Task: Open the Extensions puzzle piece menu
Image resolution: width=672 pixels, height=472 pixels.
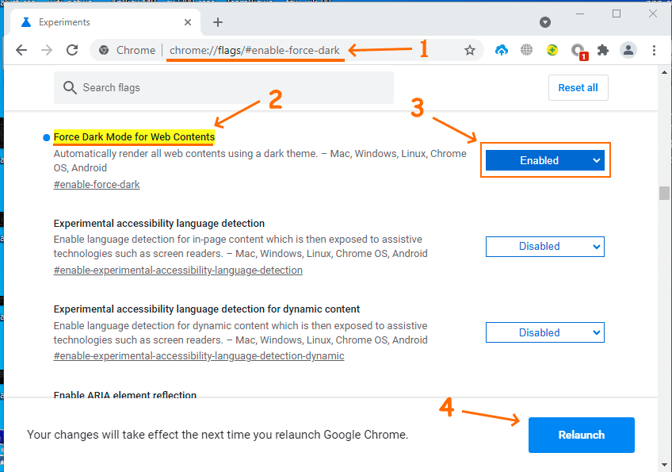Action: (x=603, y=50)
